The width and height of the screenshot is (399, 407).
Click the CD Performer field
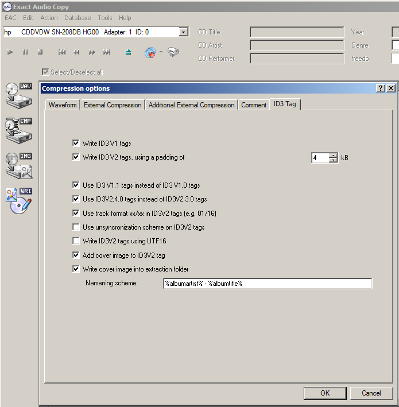(297, 59)
